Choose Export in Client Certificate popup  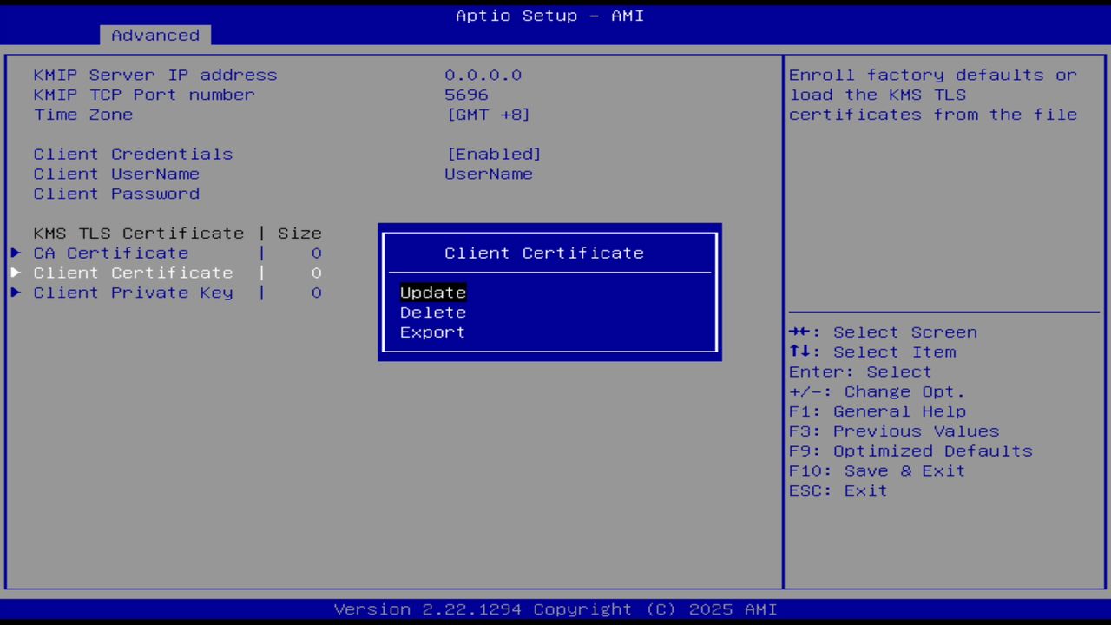433,332
